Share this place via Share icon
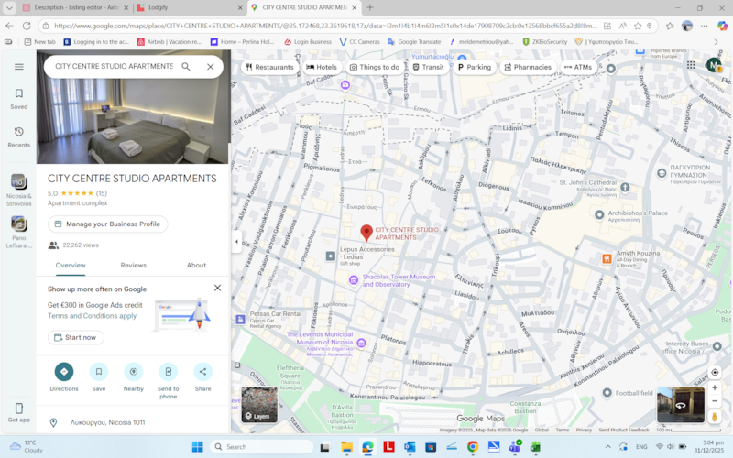 (202, 372)
